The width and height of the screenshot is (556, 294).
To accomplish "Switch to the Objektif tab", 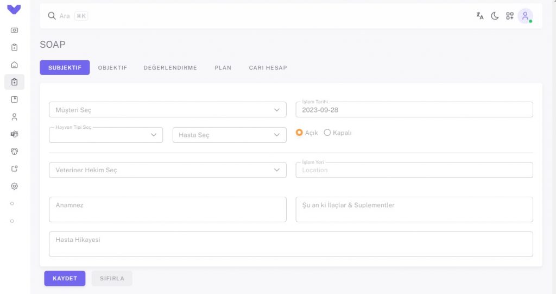I will [112, 67].
